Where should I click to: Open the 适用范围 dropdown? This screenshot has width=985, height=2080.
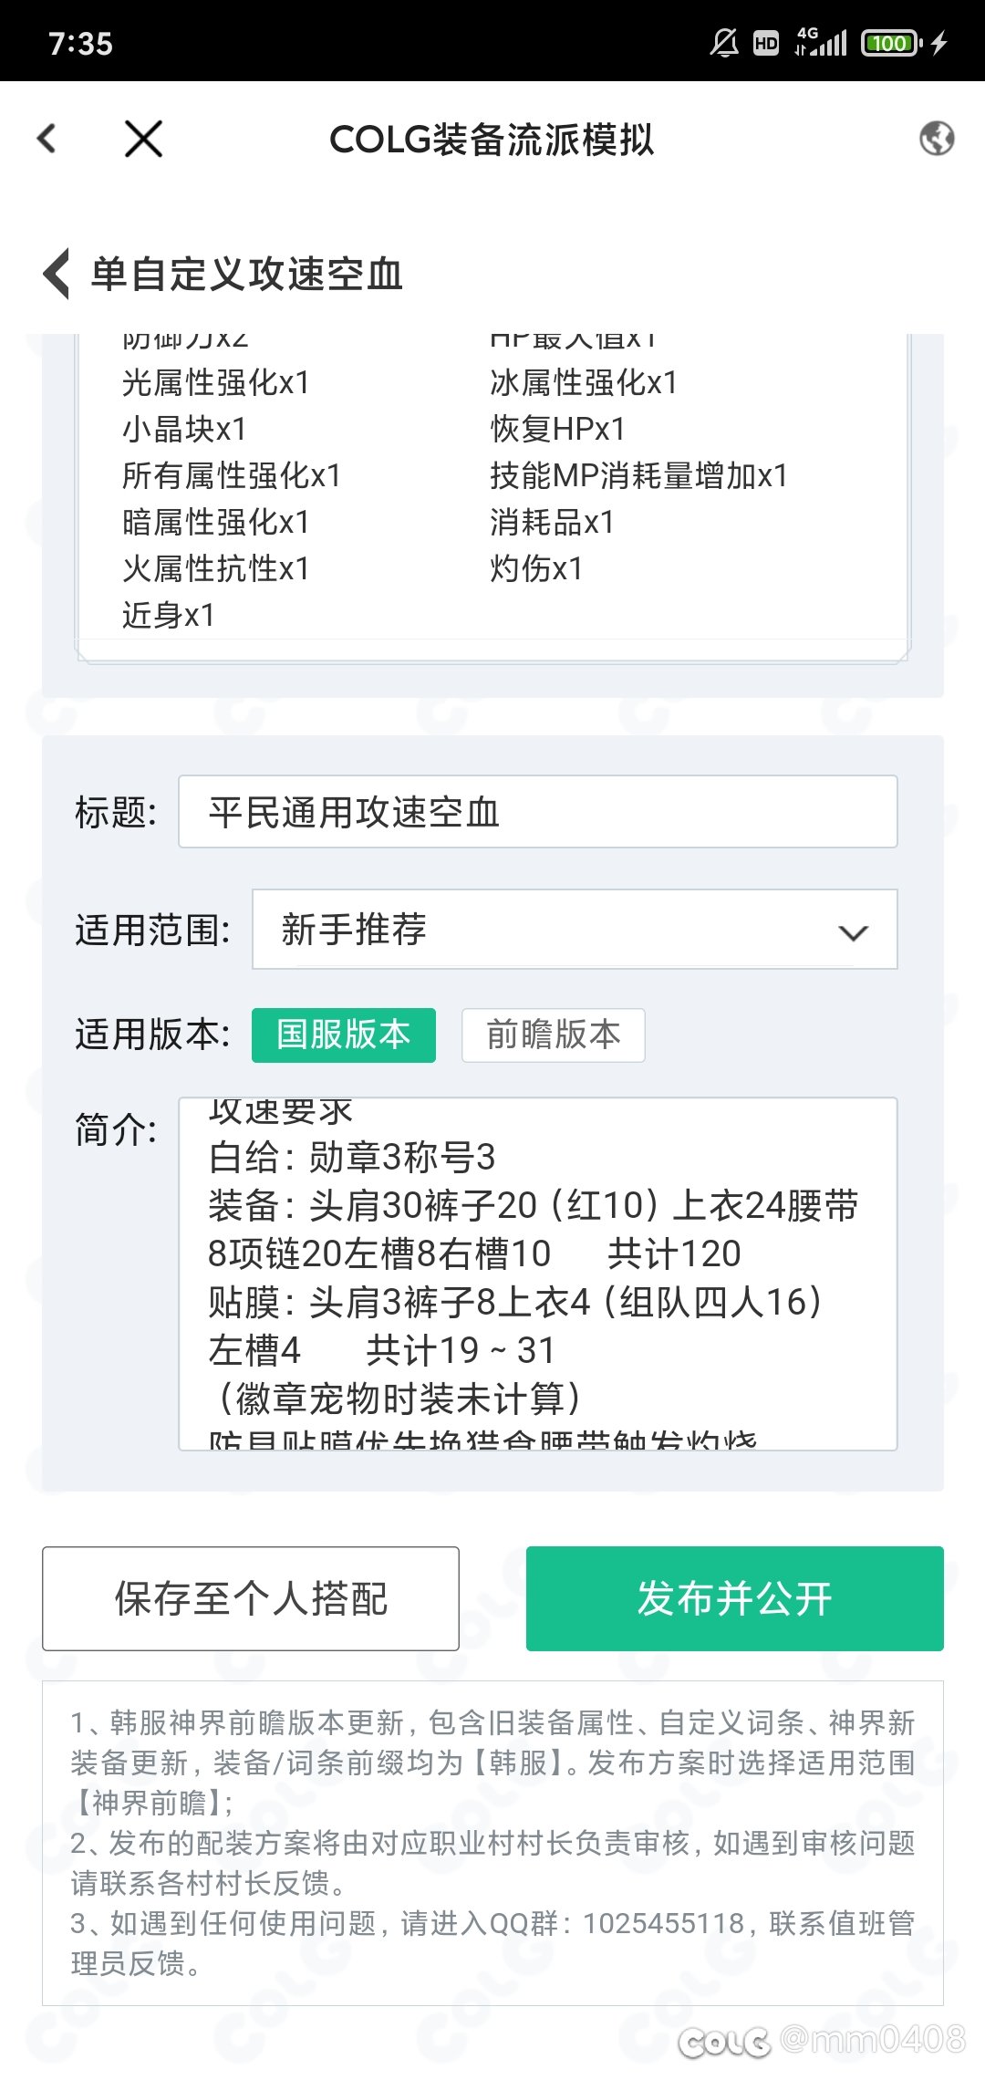pyautogui.click(x=575, y=929)
